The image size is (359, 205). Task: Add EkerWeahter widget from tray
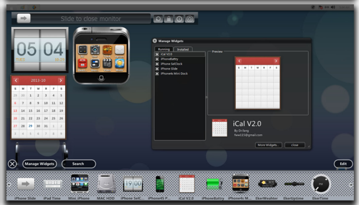tap(267, 183)
